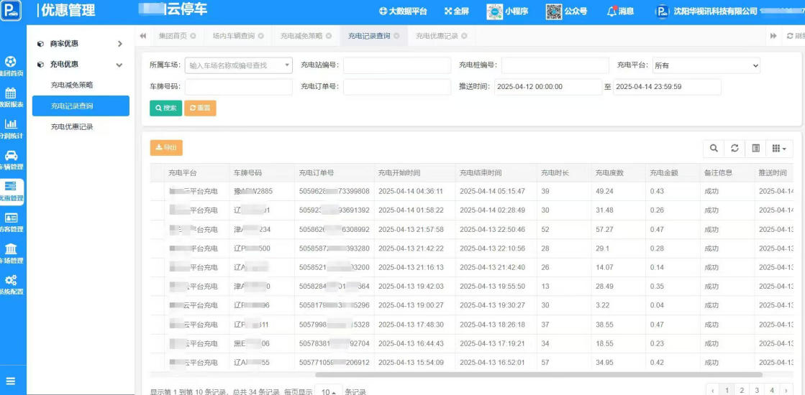The width and height of the screenshot is (805, 395).
Task: Close the 充电记录查询 tab
Action: point(396,37)
